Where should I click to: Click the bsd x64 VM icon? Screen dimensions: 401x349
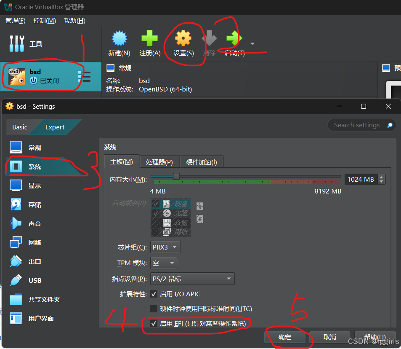pyautogui.click(x=17, y=76)
